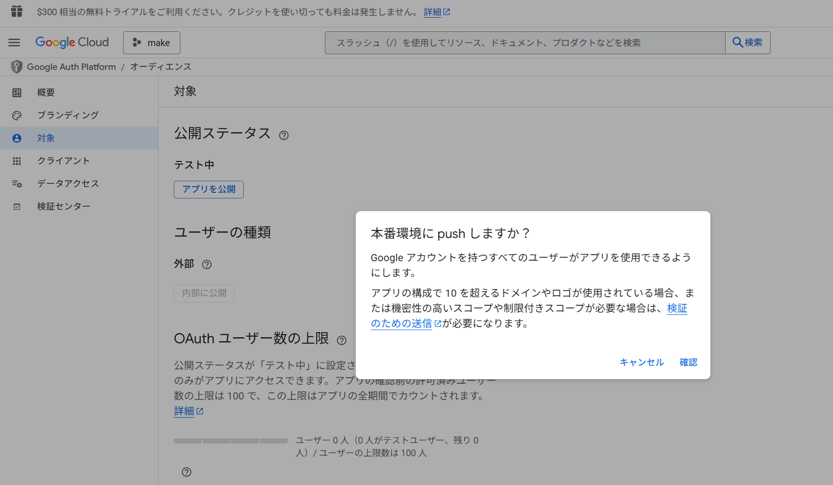The image size is (833, 485).
Task: Click the データアクセス settings-list icon
Action: point(17,184)
